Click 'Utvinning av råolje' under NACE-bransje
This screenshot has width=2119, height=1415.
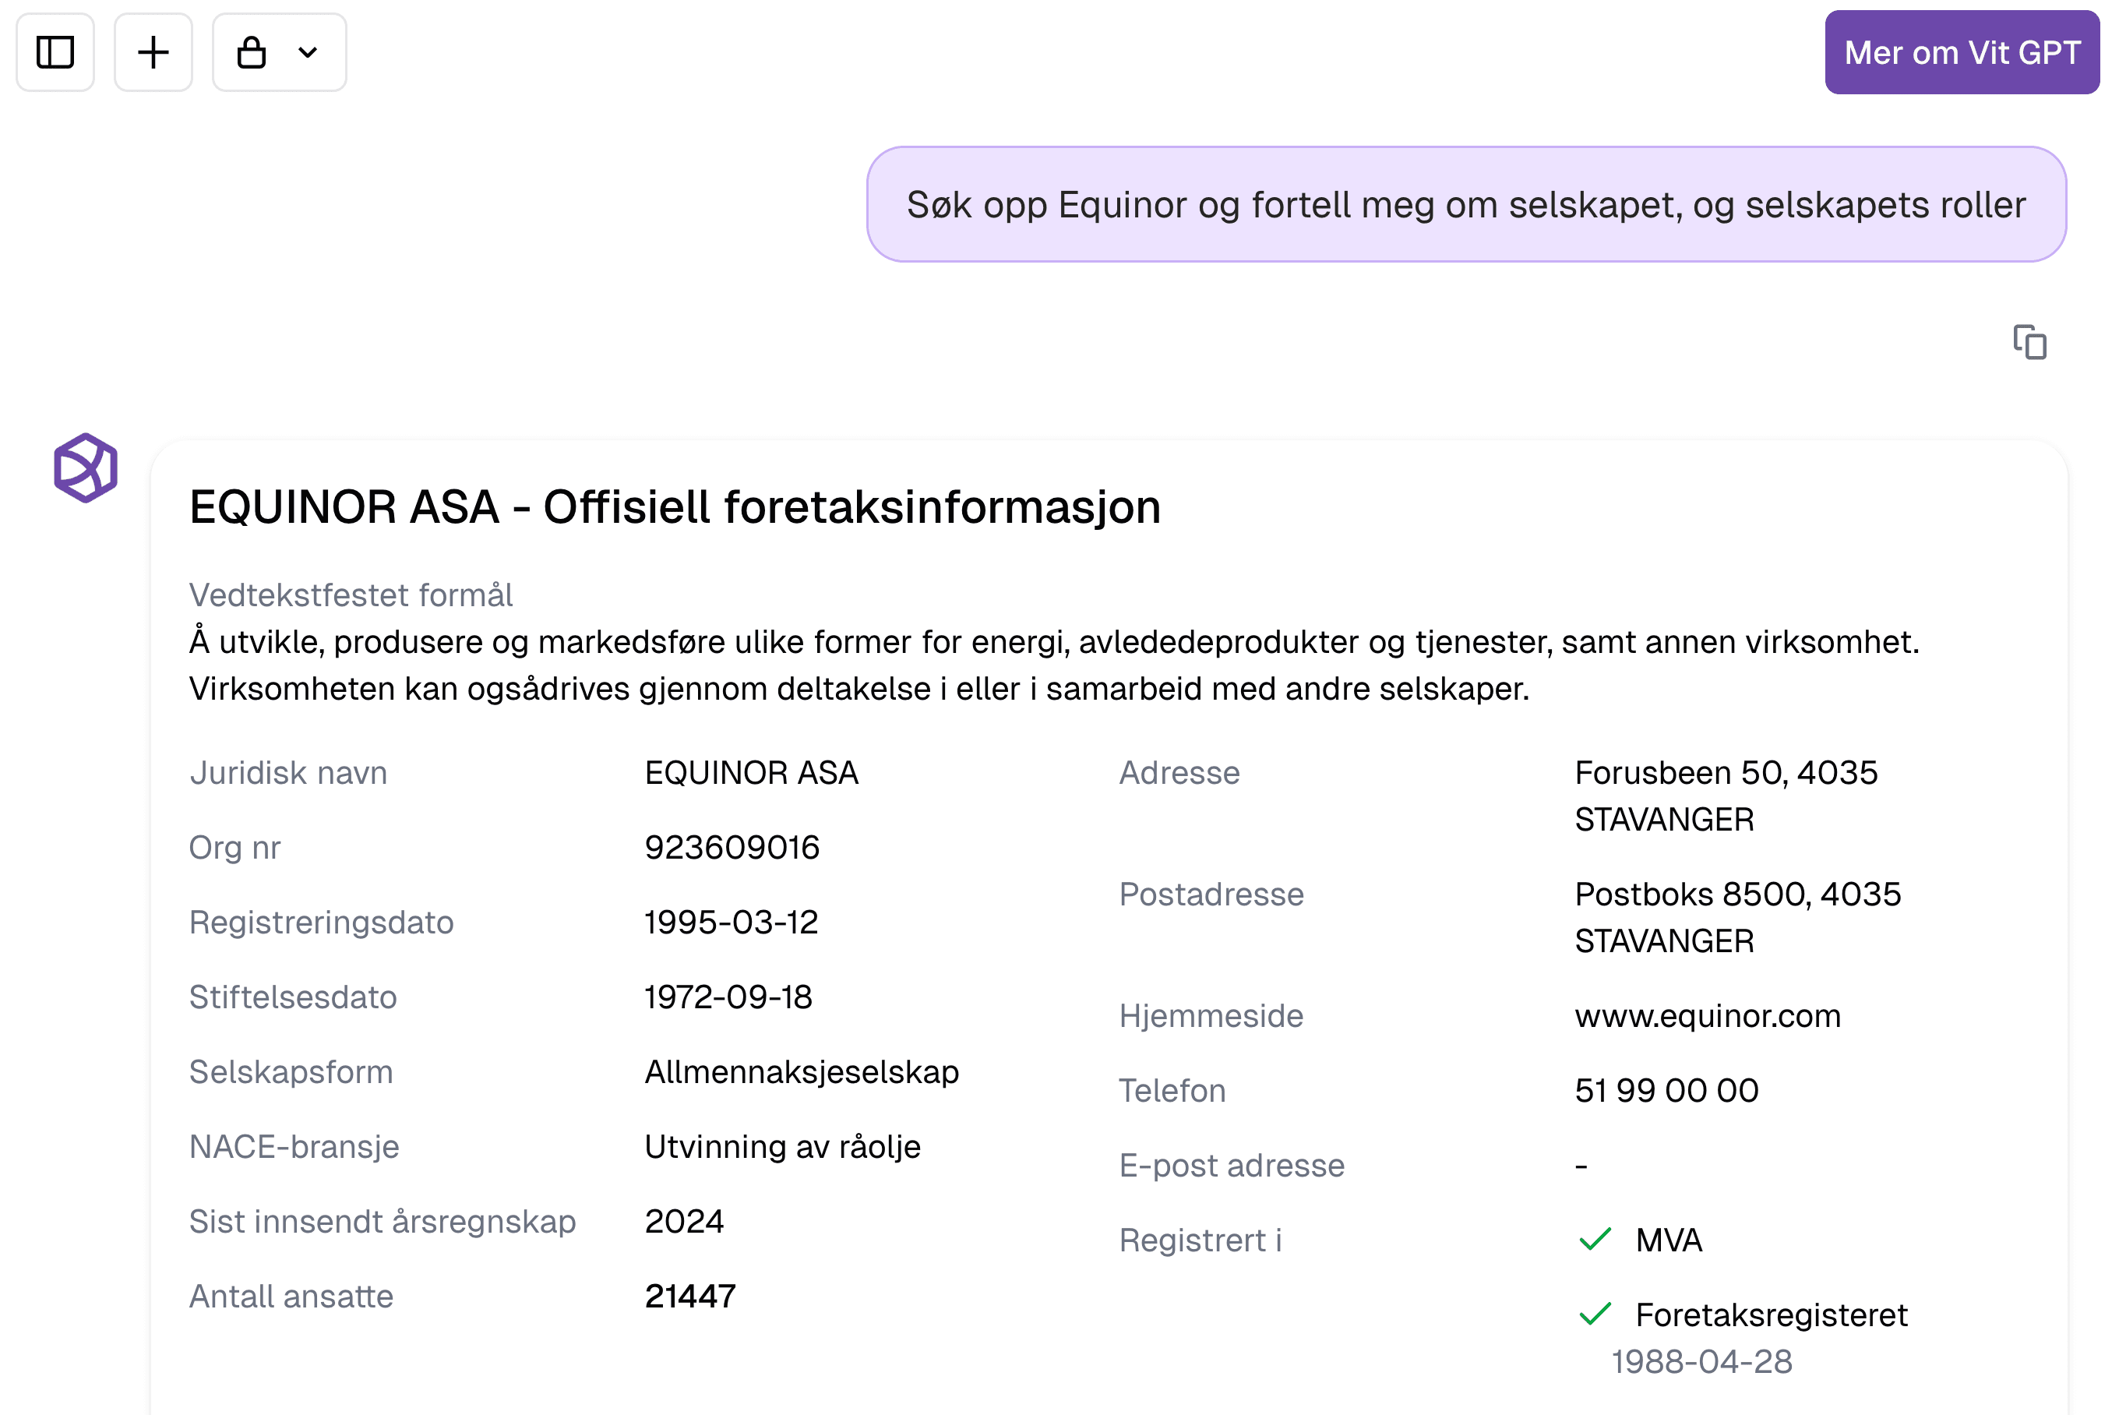coord(783,1146)
